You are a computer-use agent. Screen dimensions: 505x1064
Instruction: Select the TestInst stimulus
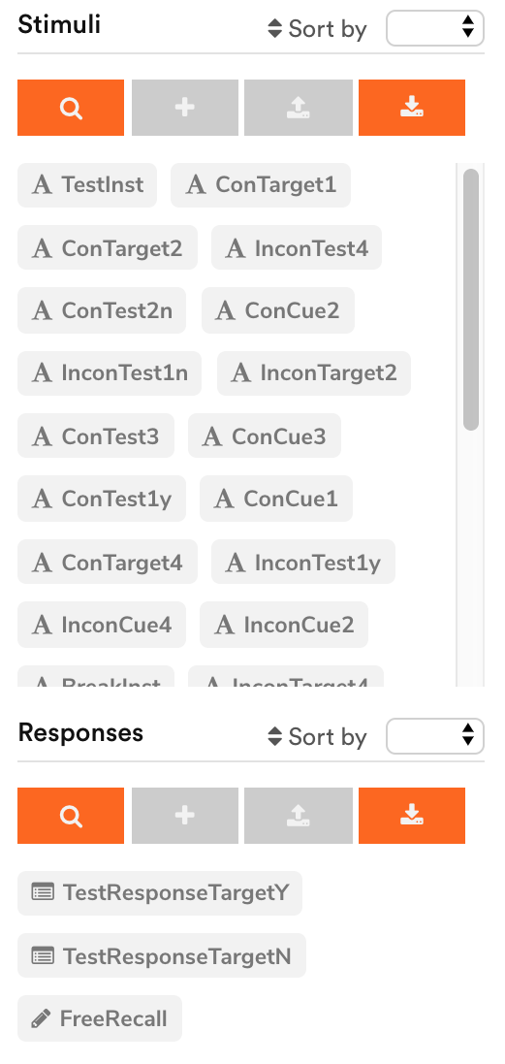(x=87, y=184)
